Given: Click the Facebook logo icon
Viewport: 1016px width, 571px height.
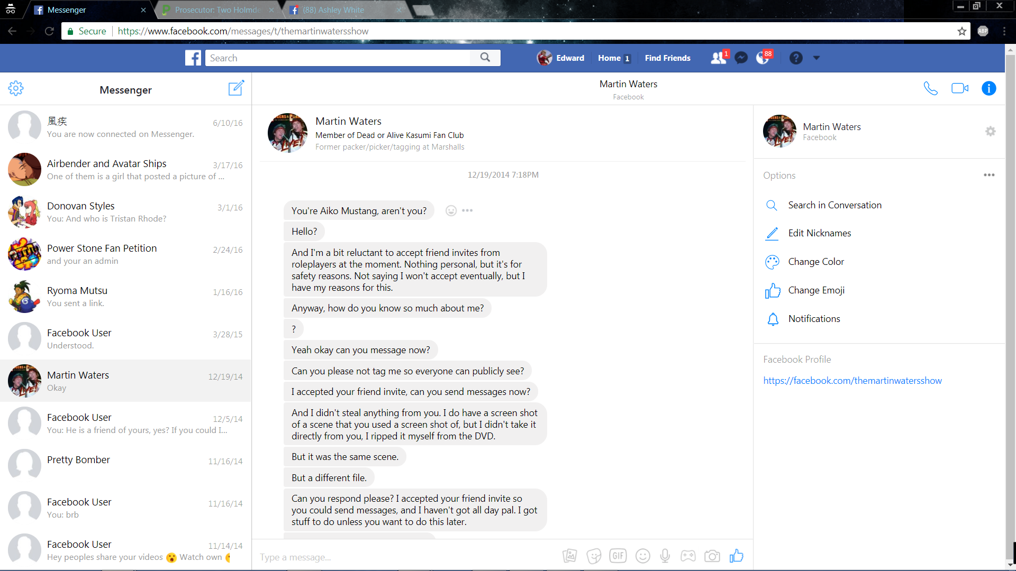Looking at the screenshot, I should pyautogui.click(x=193, y=58).
